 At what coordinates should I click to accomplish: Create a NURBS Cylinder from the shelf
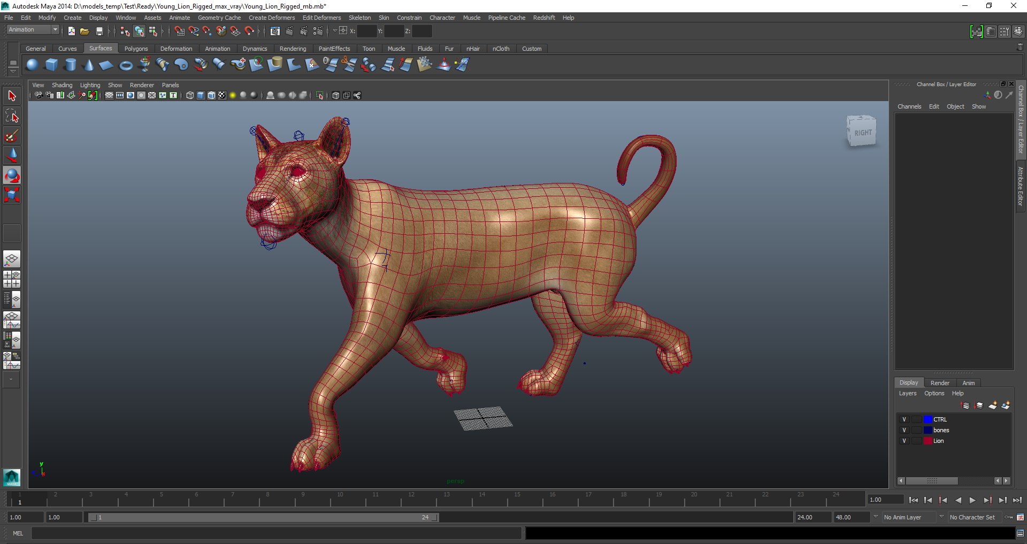[x=70, y=65]
